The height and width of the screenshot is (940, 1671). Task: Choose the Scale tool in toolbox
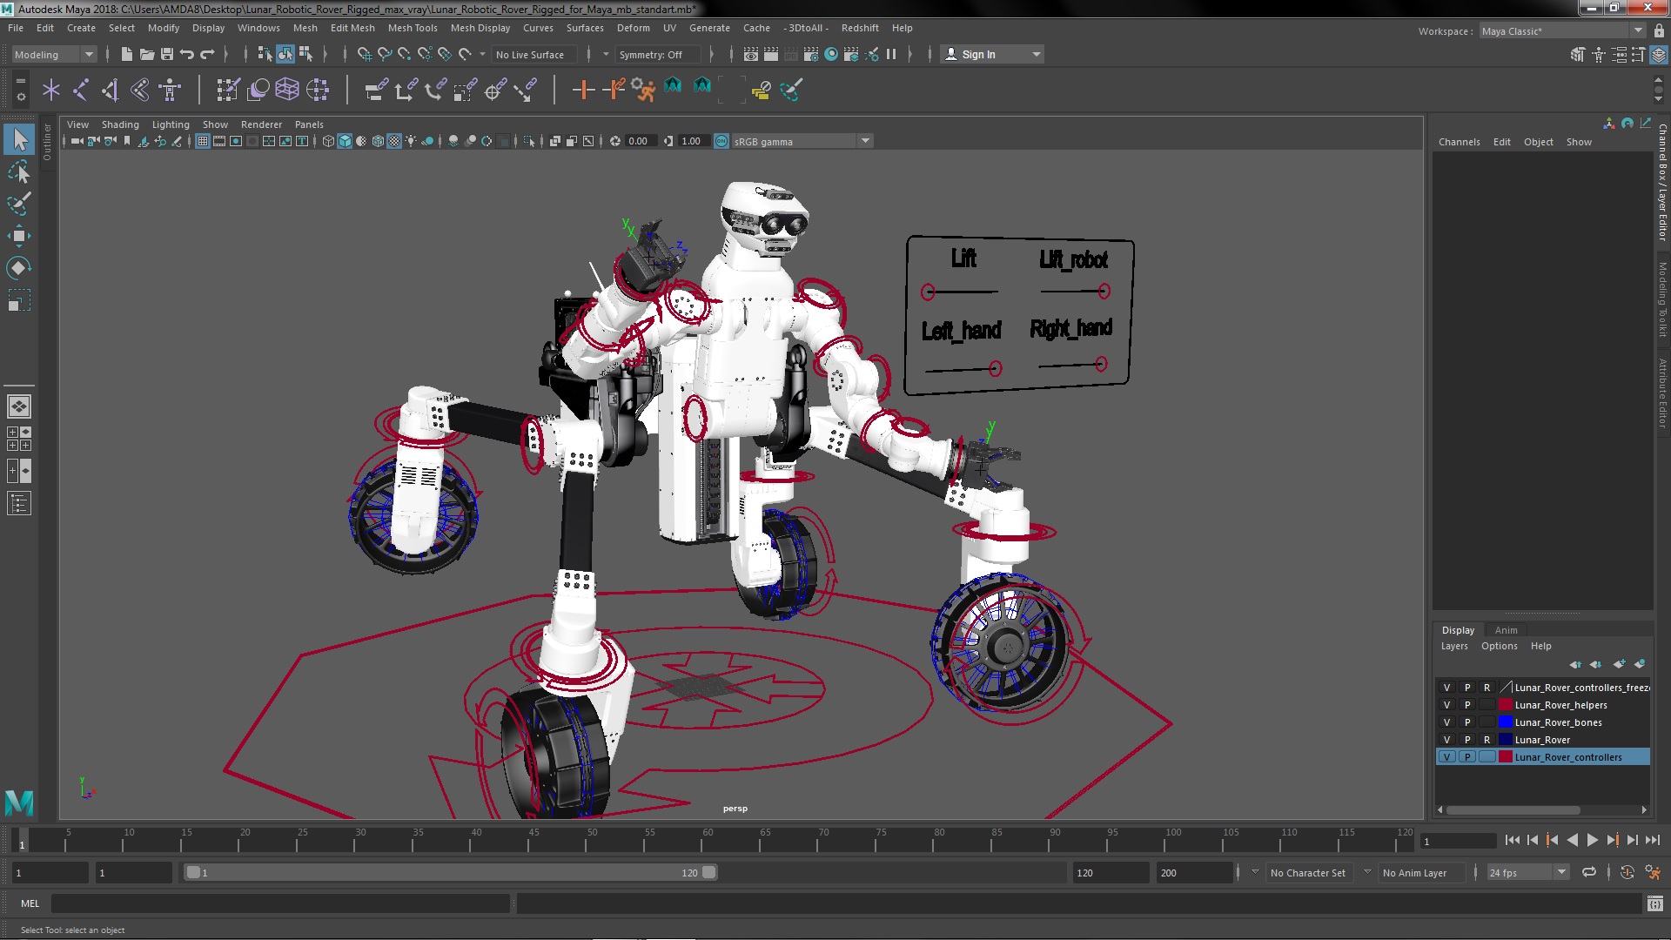coord(19,300)
